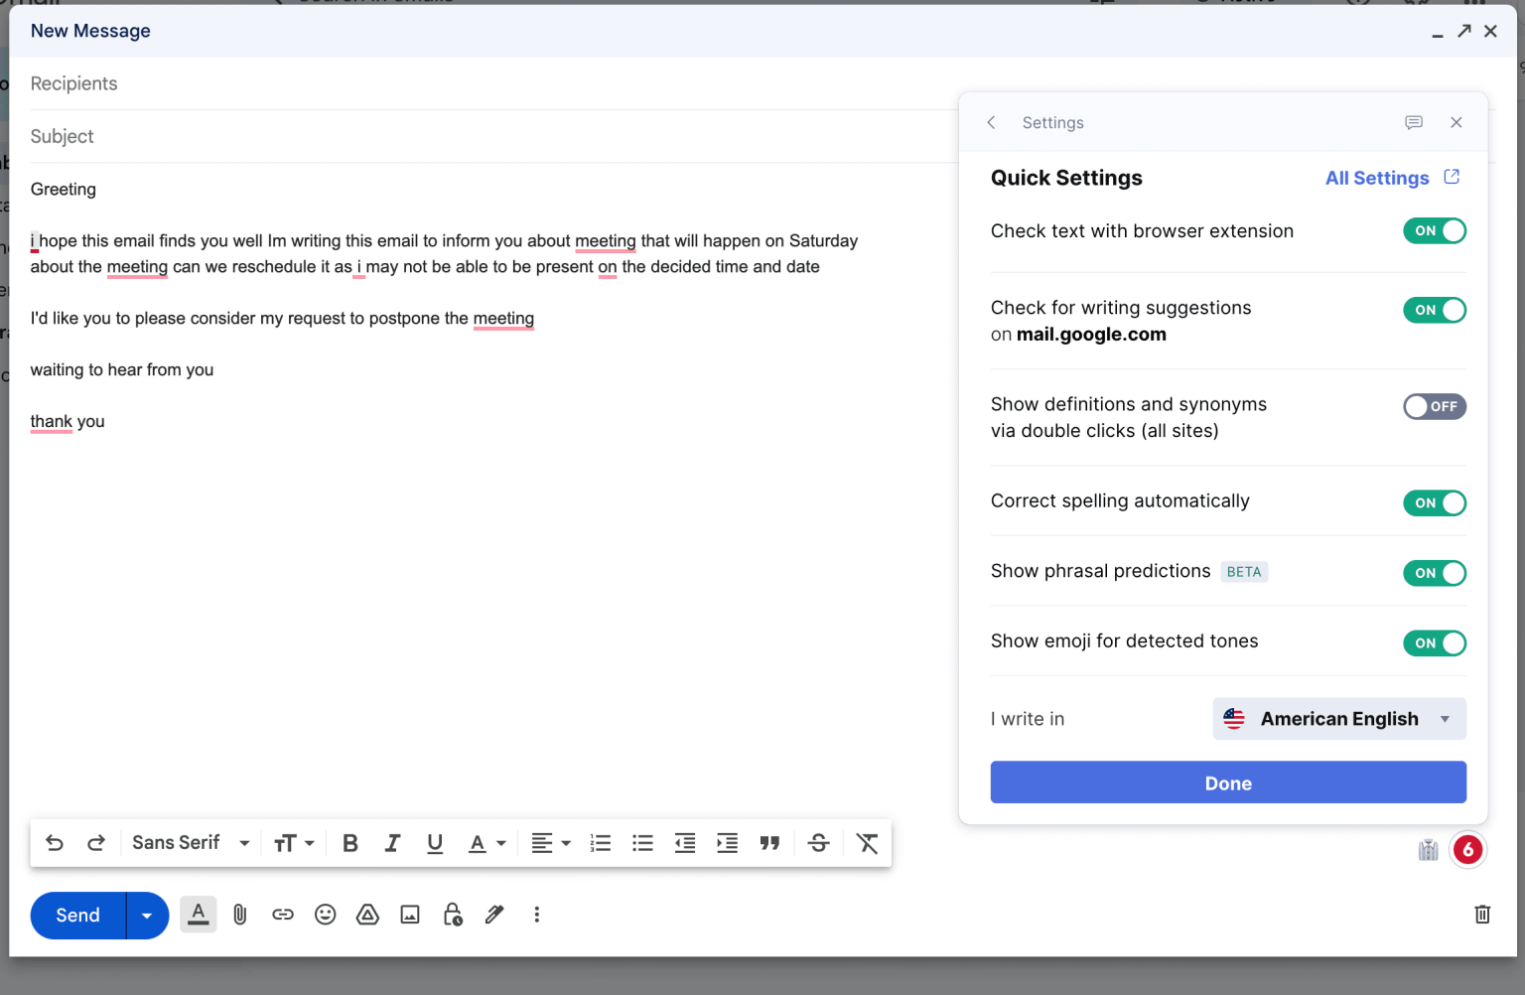Disable emoji for detected tones
Screen dimensions: 1525x995
pyautogui.click(x=1434, y=642)
